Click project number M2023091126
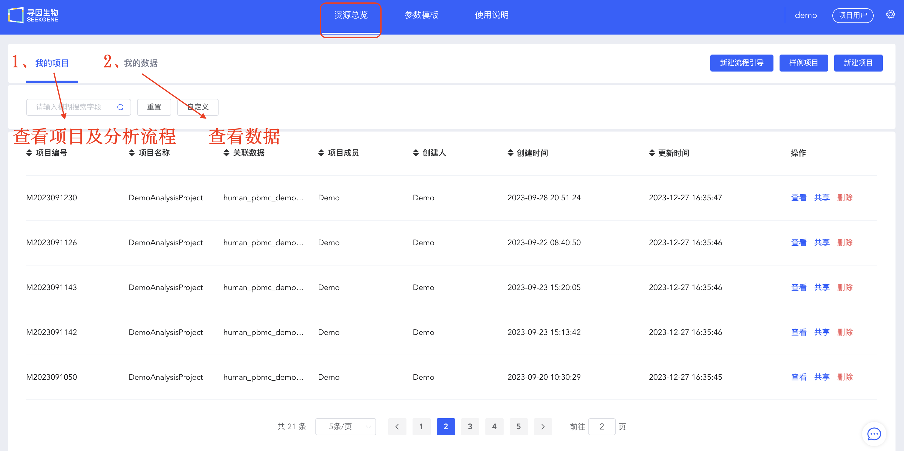 52,242
